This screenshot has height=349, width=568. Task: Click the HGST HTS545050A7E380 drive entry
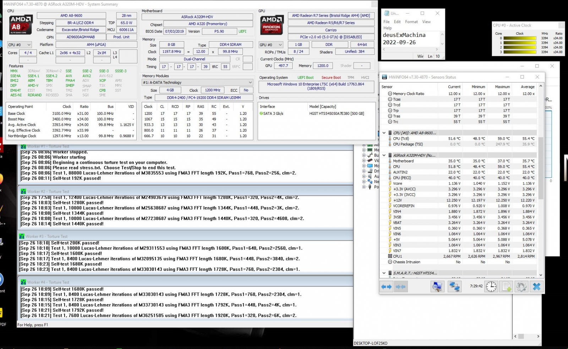point(337,114)
